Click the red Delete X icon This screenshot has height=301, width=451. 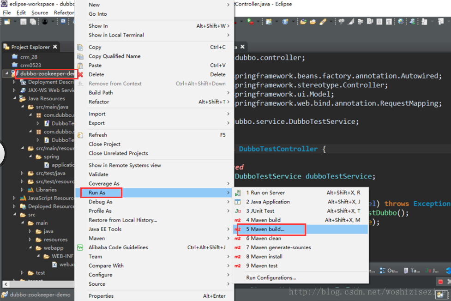coord(80,74)
